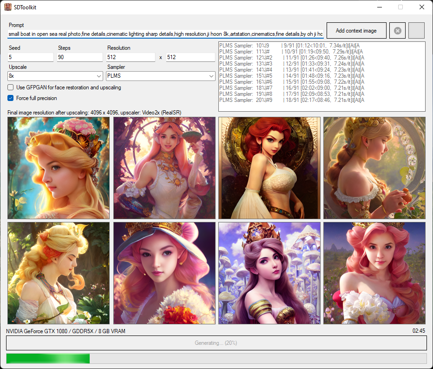
Task: Click the SDToolkit app icon in title bar
Action: point(8,7)
